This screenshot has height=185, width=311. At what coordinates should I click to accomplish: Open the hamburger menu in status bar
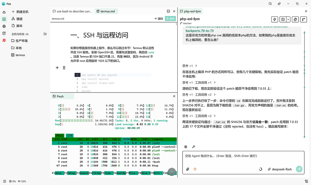[x=4, y=181]
